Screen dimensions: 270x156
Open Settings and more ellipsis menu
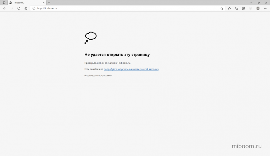click(x=266, y=8)
